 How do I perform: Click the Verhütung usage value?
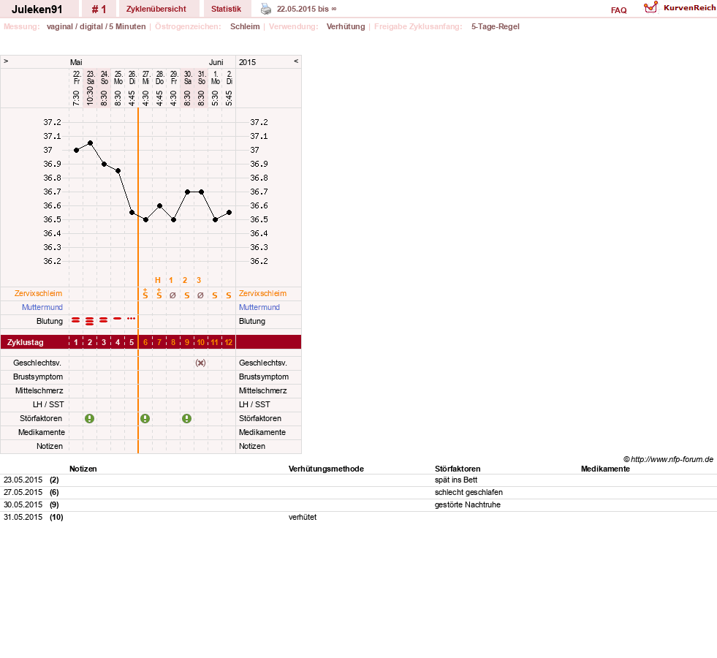tap(346, 26)
